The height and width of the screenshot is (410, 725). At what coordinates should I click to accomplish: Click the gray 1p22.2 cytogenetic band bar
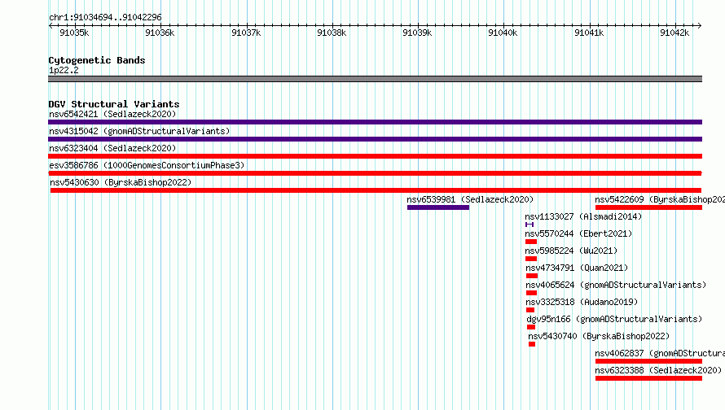[375, 79]
